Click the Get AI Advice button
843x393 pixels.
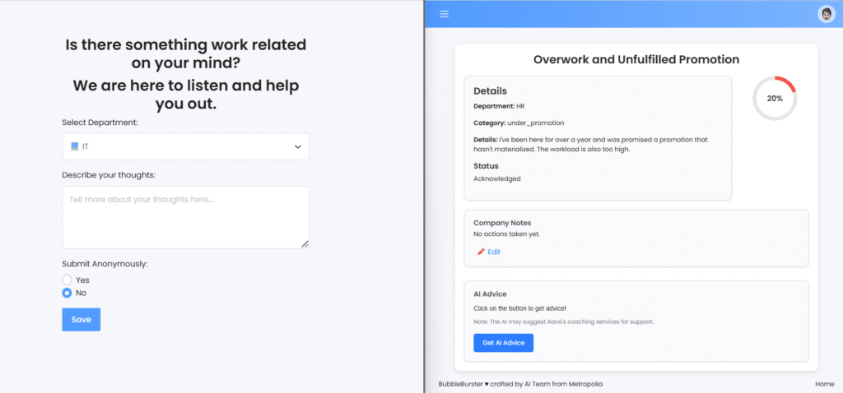tap(503, 343)
